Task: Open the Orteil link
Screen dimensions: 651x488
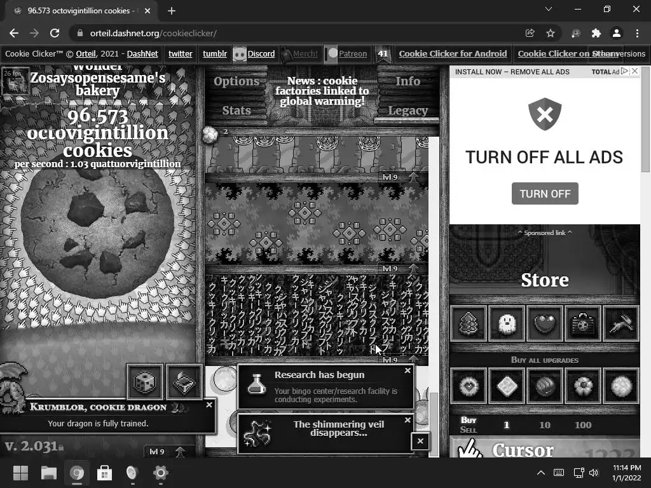Action: (86, 53)
